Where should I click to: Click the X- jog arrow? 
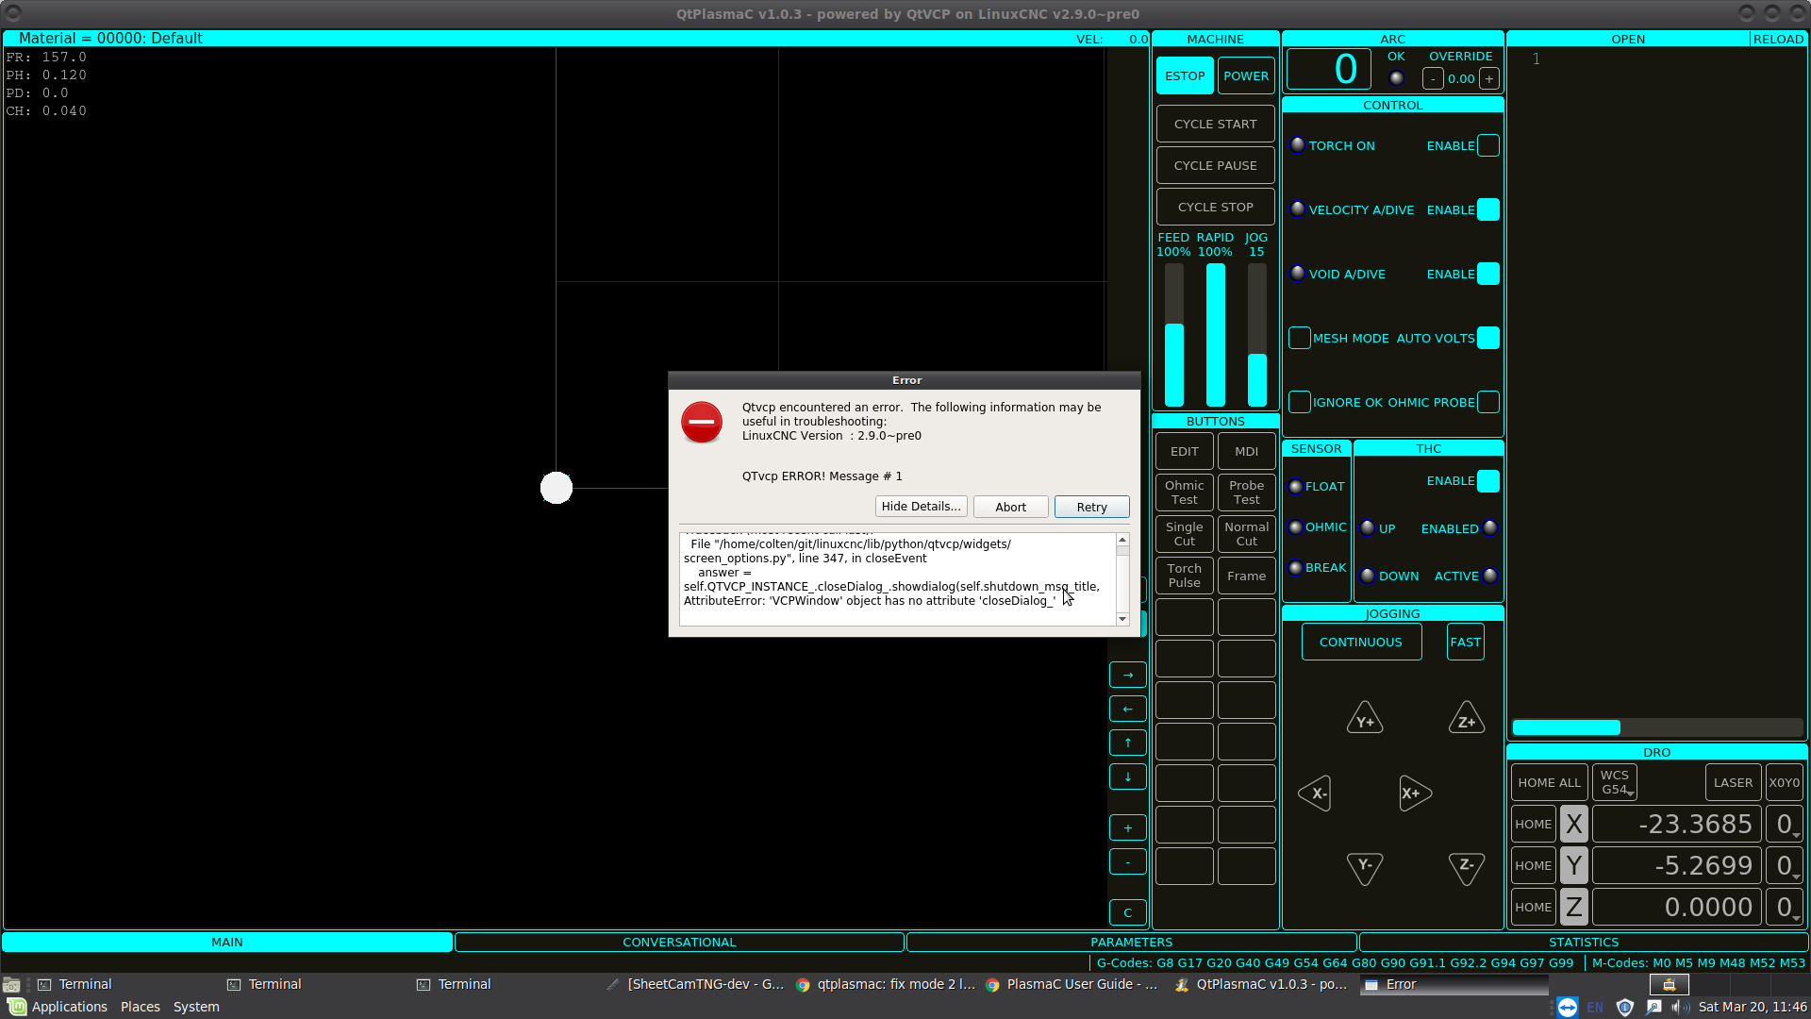click(x=1315, y=793)
